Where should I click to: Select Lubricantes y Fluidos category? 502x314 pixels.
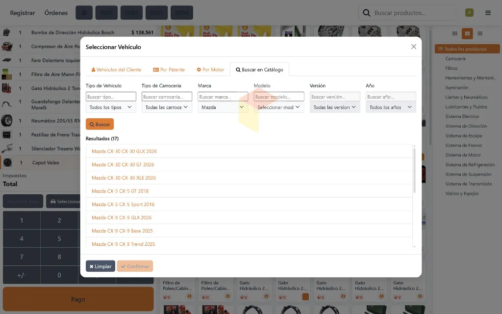click(466, 106)
